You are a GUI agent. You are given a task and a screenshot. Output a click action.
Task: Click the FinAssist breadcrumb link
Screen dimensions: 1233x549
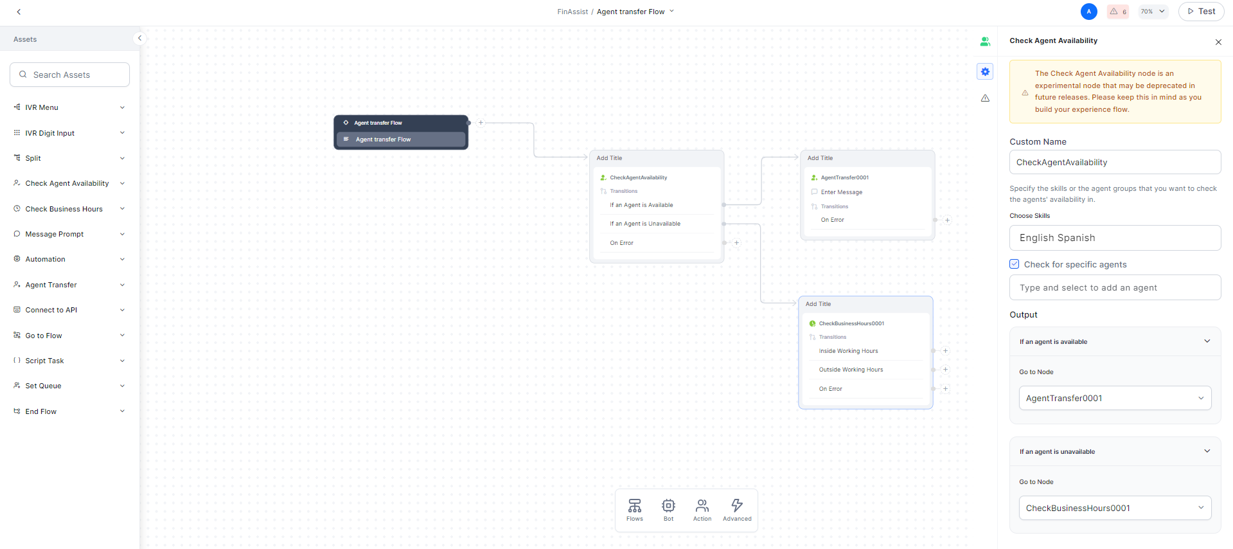coord(572,12)
